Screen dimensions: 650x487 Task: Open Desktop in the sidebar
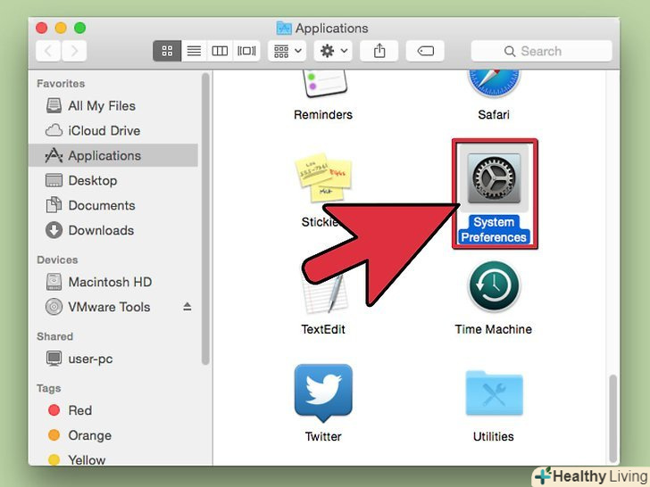click(113, 180)
